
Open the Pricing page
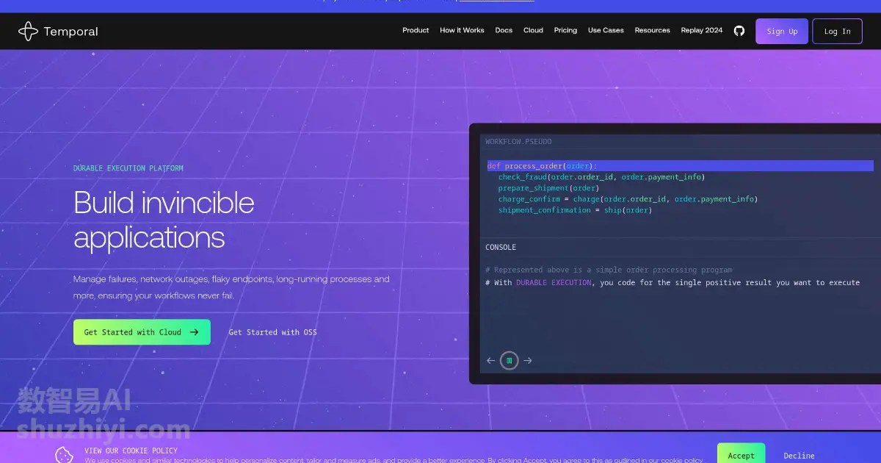pyautogui.click(x=565, y=31)
